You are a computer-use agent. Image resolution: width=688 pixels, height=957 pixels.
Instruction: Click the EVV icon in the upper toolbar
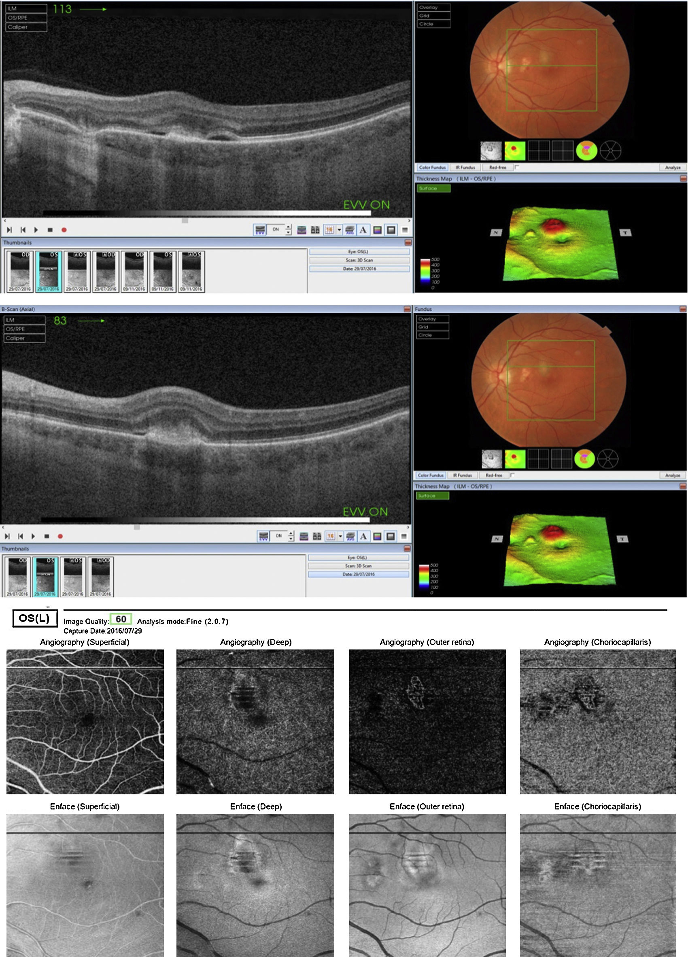[x=259, y=230]
